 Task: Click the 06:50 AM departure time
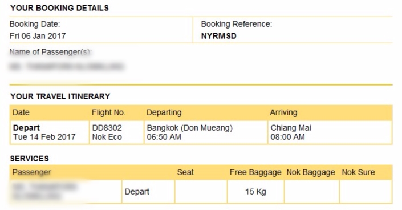pos(164,137)
